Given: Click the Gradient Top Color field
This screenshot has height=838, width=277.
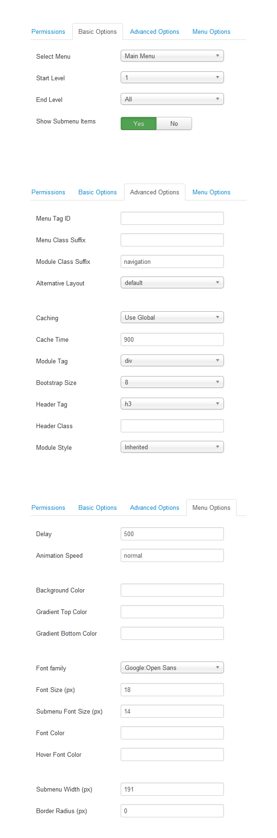Looking at the screenshot, I should [x=172, y=612].
